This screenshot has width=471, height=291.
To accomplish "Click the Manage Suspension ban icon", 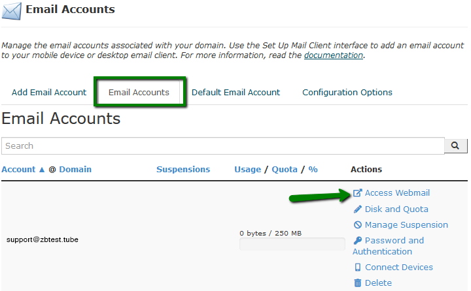I will pyautogui.click(x=358, y=225).
